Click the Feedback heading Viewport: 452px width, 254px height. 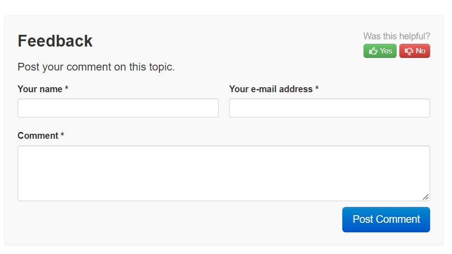(55, 41)
